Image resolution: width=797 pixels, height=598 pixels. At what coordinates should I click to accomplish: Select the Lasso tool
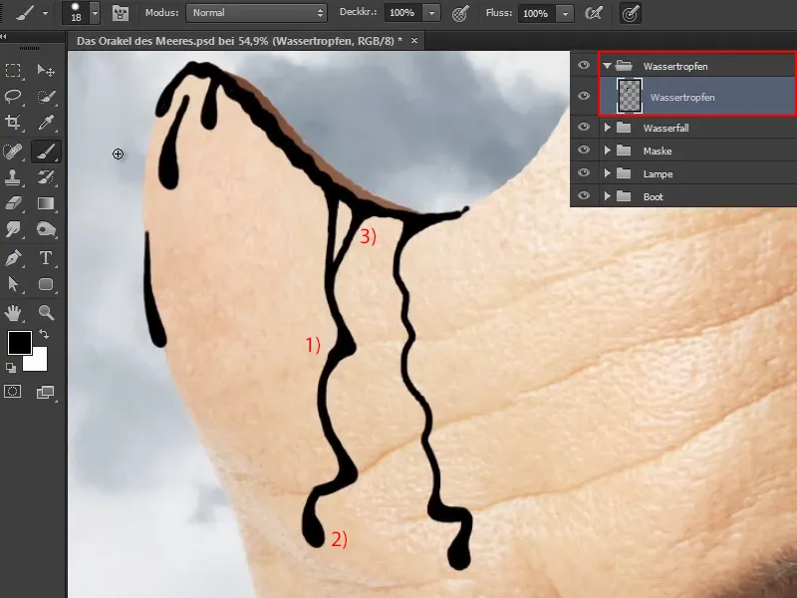click(x=13, y=96)
